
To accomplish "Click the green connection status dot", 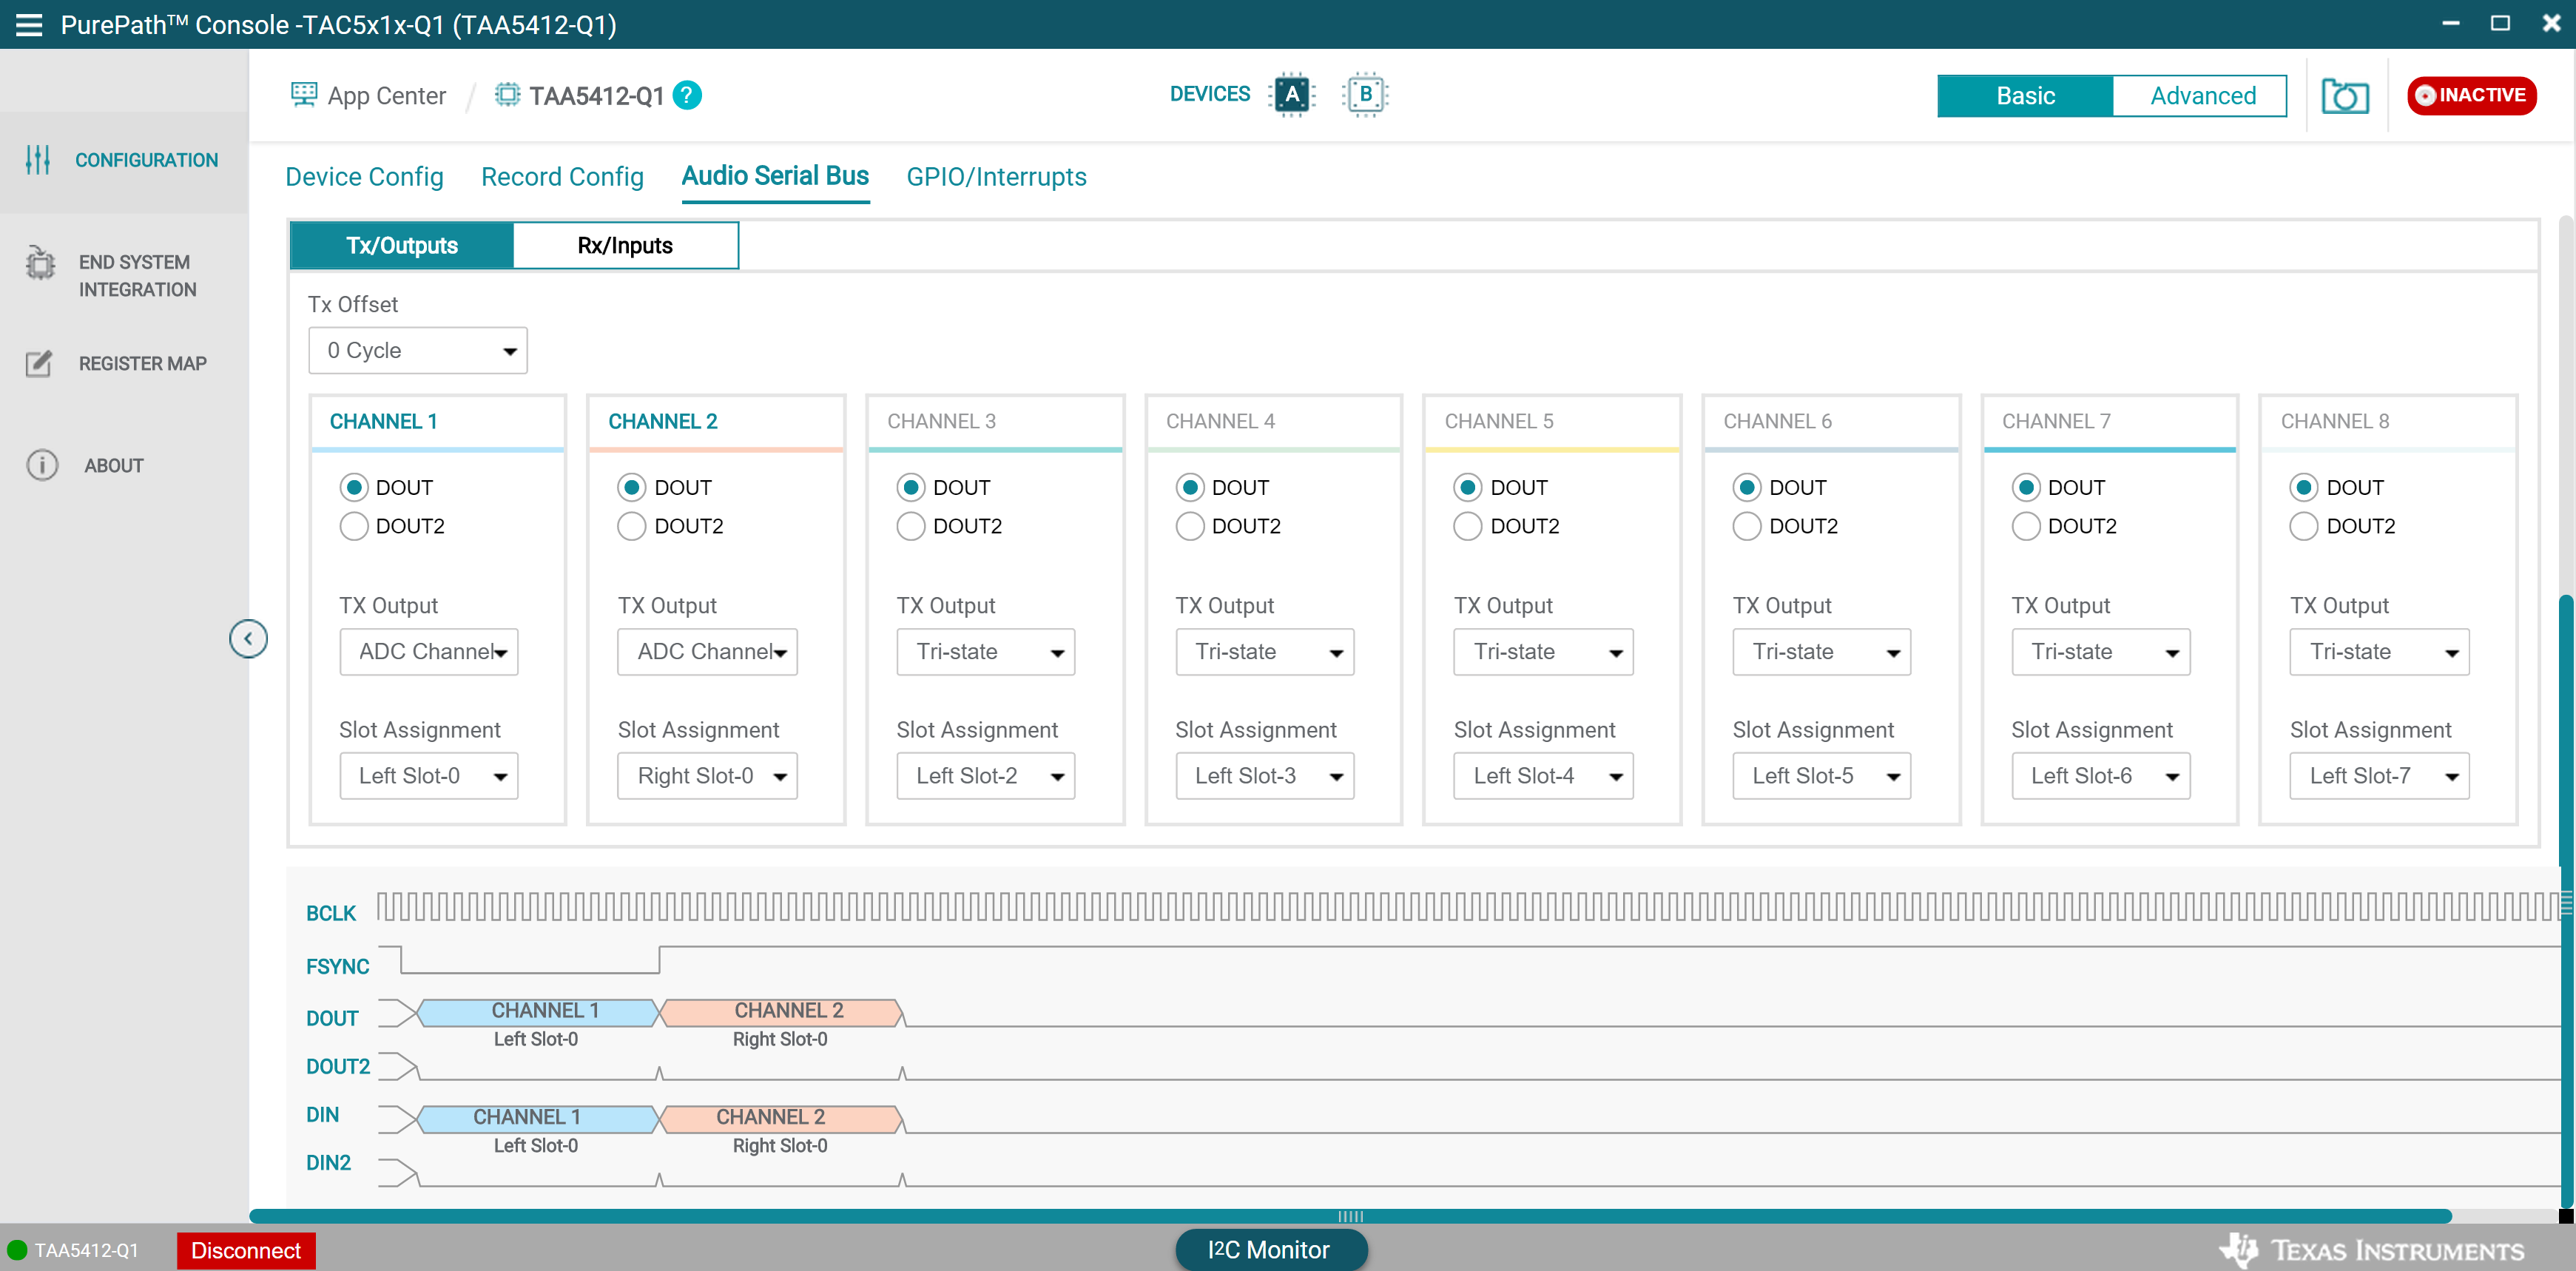I will point(17,1249).
